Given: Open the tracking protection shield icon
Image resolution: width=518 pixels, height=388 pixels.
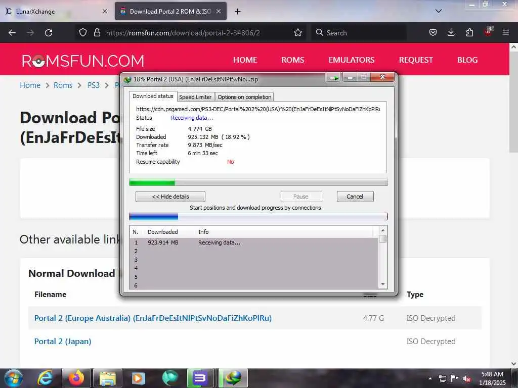Looking at the screenshot, I should click(x=83, y=32).
